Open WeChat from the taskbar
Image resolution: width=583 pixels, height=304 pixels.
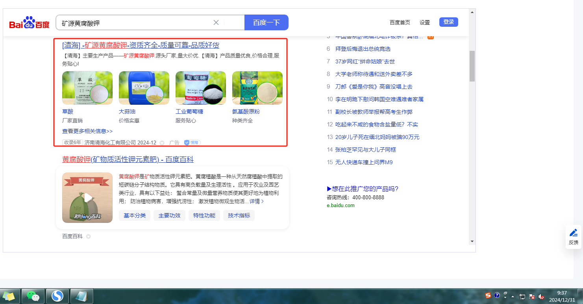click(33, 296)
